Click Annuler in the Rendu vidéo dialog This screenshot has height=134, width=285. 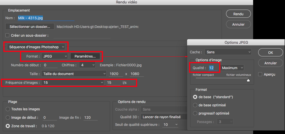tap(238, 24)
